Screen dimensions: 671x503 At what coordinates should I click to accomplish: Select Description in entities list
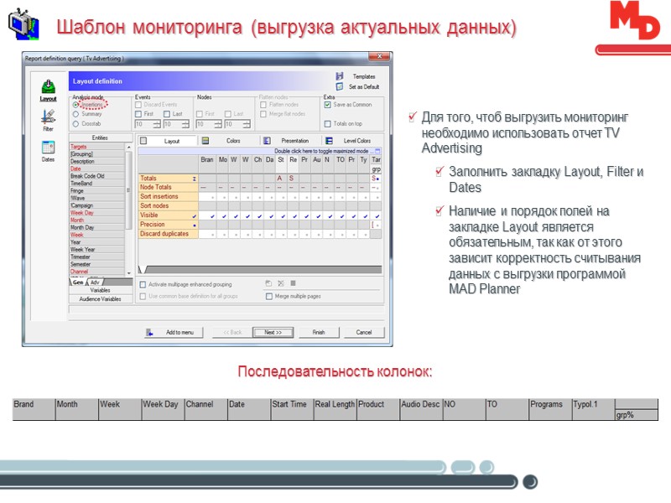[x=97, y=161]
